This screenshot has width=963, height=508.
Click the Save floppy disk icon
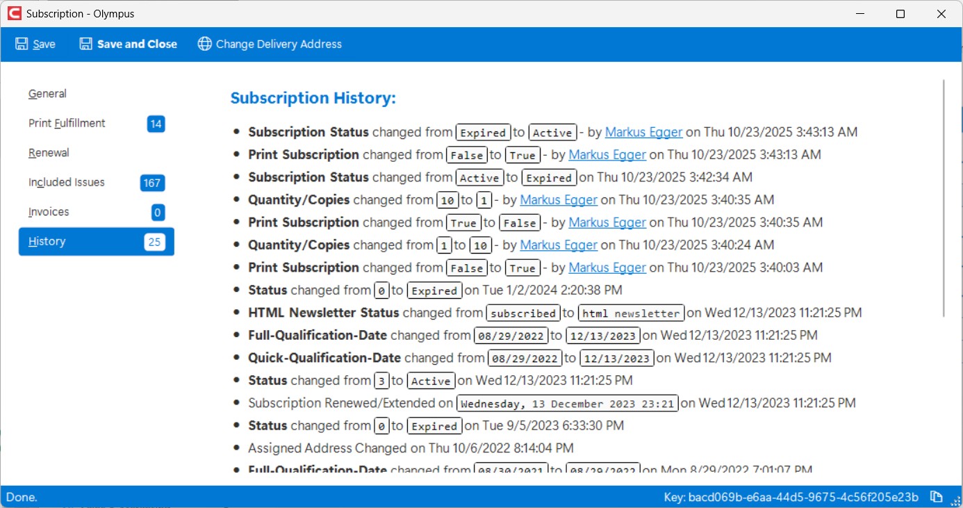(x=22, y=44)
